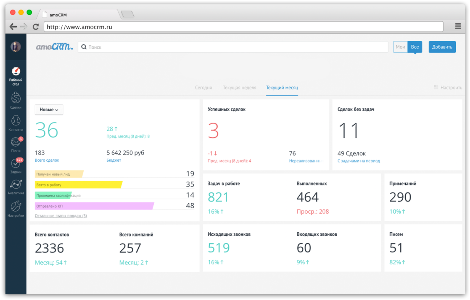Click the amoCRM logo
This screenshot has width=470, height=300.
[54, 47]
